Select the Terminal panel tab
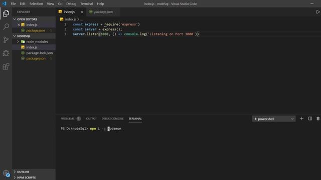The height and width of the screenshot is (180, 321). click(x=135, y=118)
